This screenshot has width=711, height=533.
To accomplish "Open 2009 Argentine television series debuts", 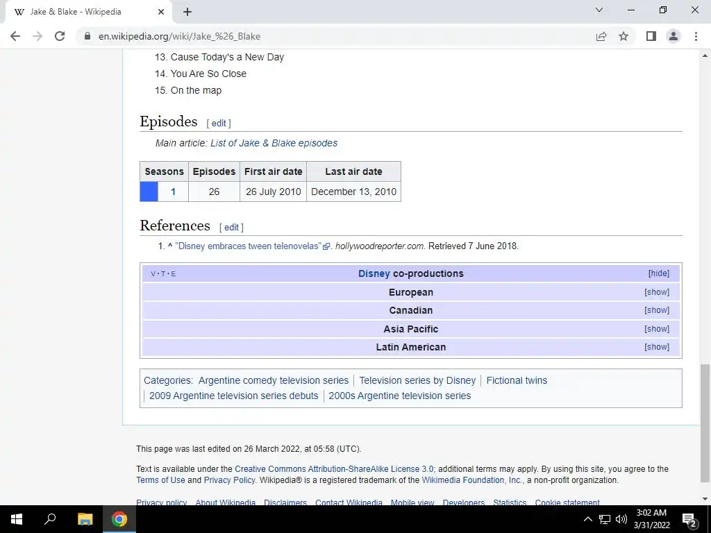I will [234, 396].
